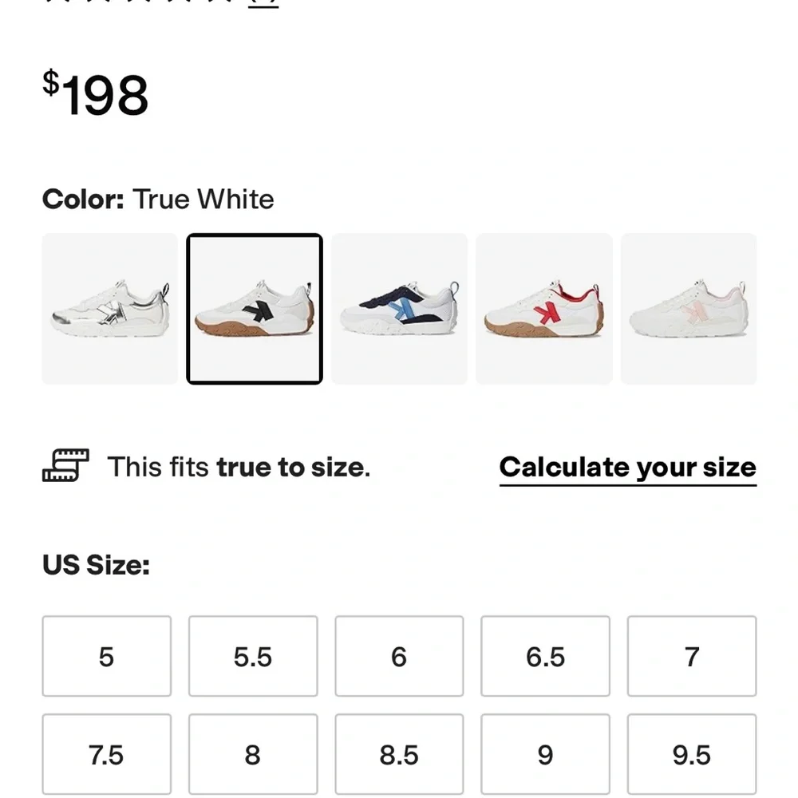The image size is (798, 798).
Task: Pick US size 6.5
Action: click(545, 656)
